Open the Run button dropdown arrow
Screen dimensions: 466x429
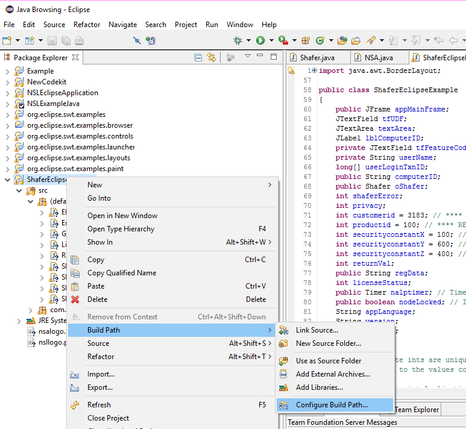(x=271, y=40)
